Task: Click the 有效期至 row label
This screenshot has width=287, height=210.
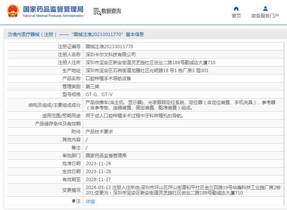Action: 71,179
